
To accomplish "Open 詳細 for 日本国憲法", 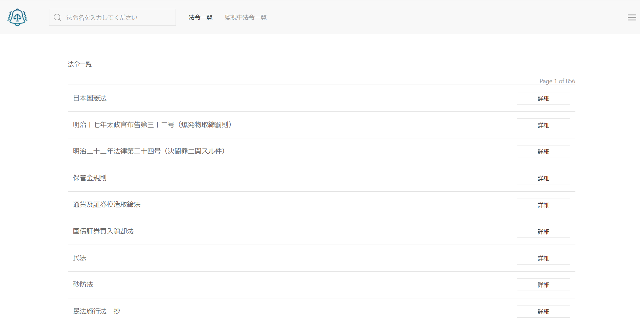I will pos(543,98).
